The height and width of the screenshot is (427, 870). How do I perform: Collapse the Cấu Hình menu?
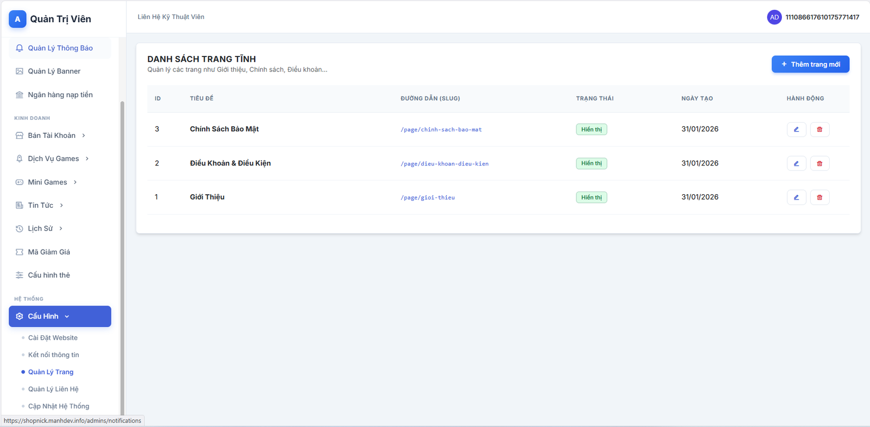[x=60, y=316]
